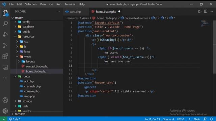
Task: Open web.php in explorer tree
Action: click(x=29, y=96)
